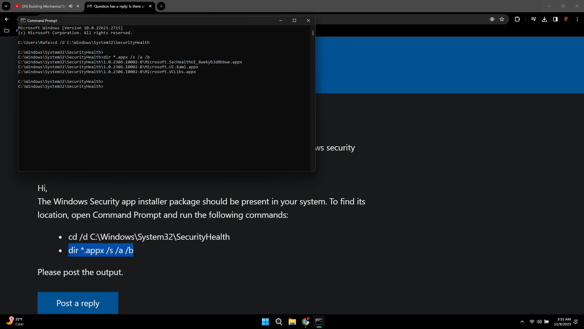Open the weather widget showing 35°F
The width and height of the screenshot is (584, 329).
[15, 322]
